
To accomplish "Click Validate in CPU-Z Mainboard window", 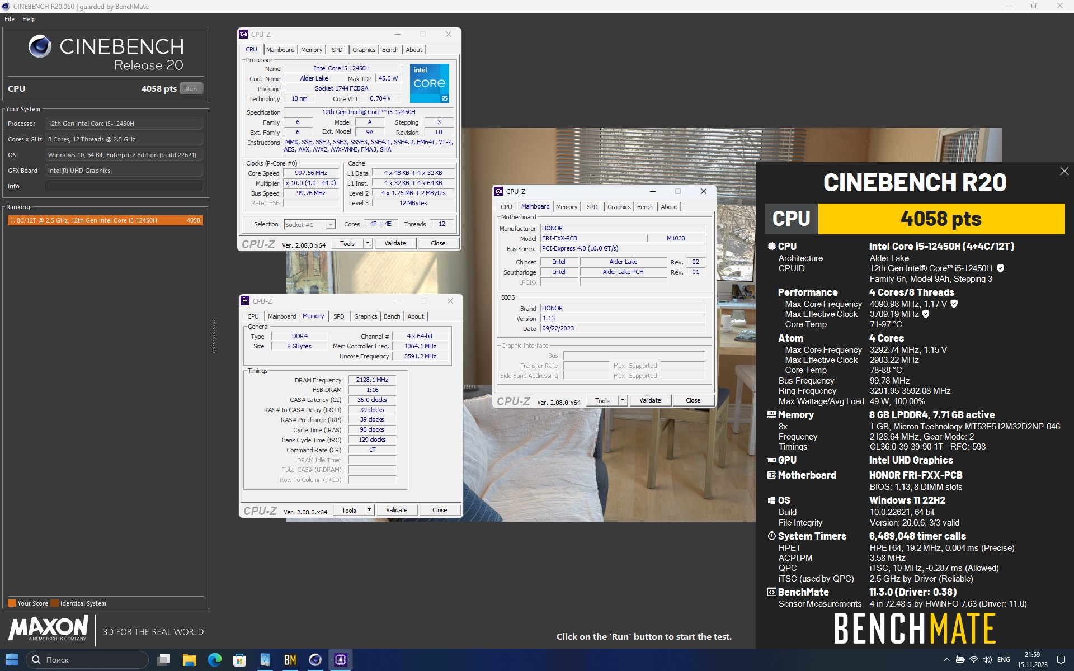I will tap(650, 400).
